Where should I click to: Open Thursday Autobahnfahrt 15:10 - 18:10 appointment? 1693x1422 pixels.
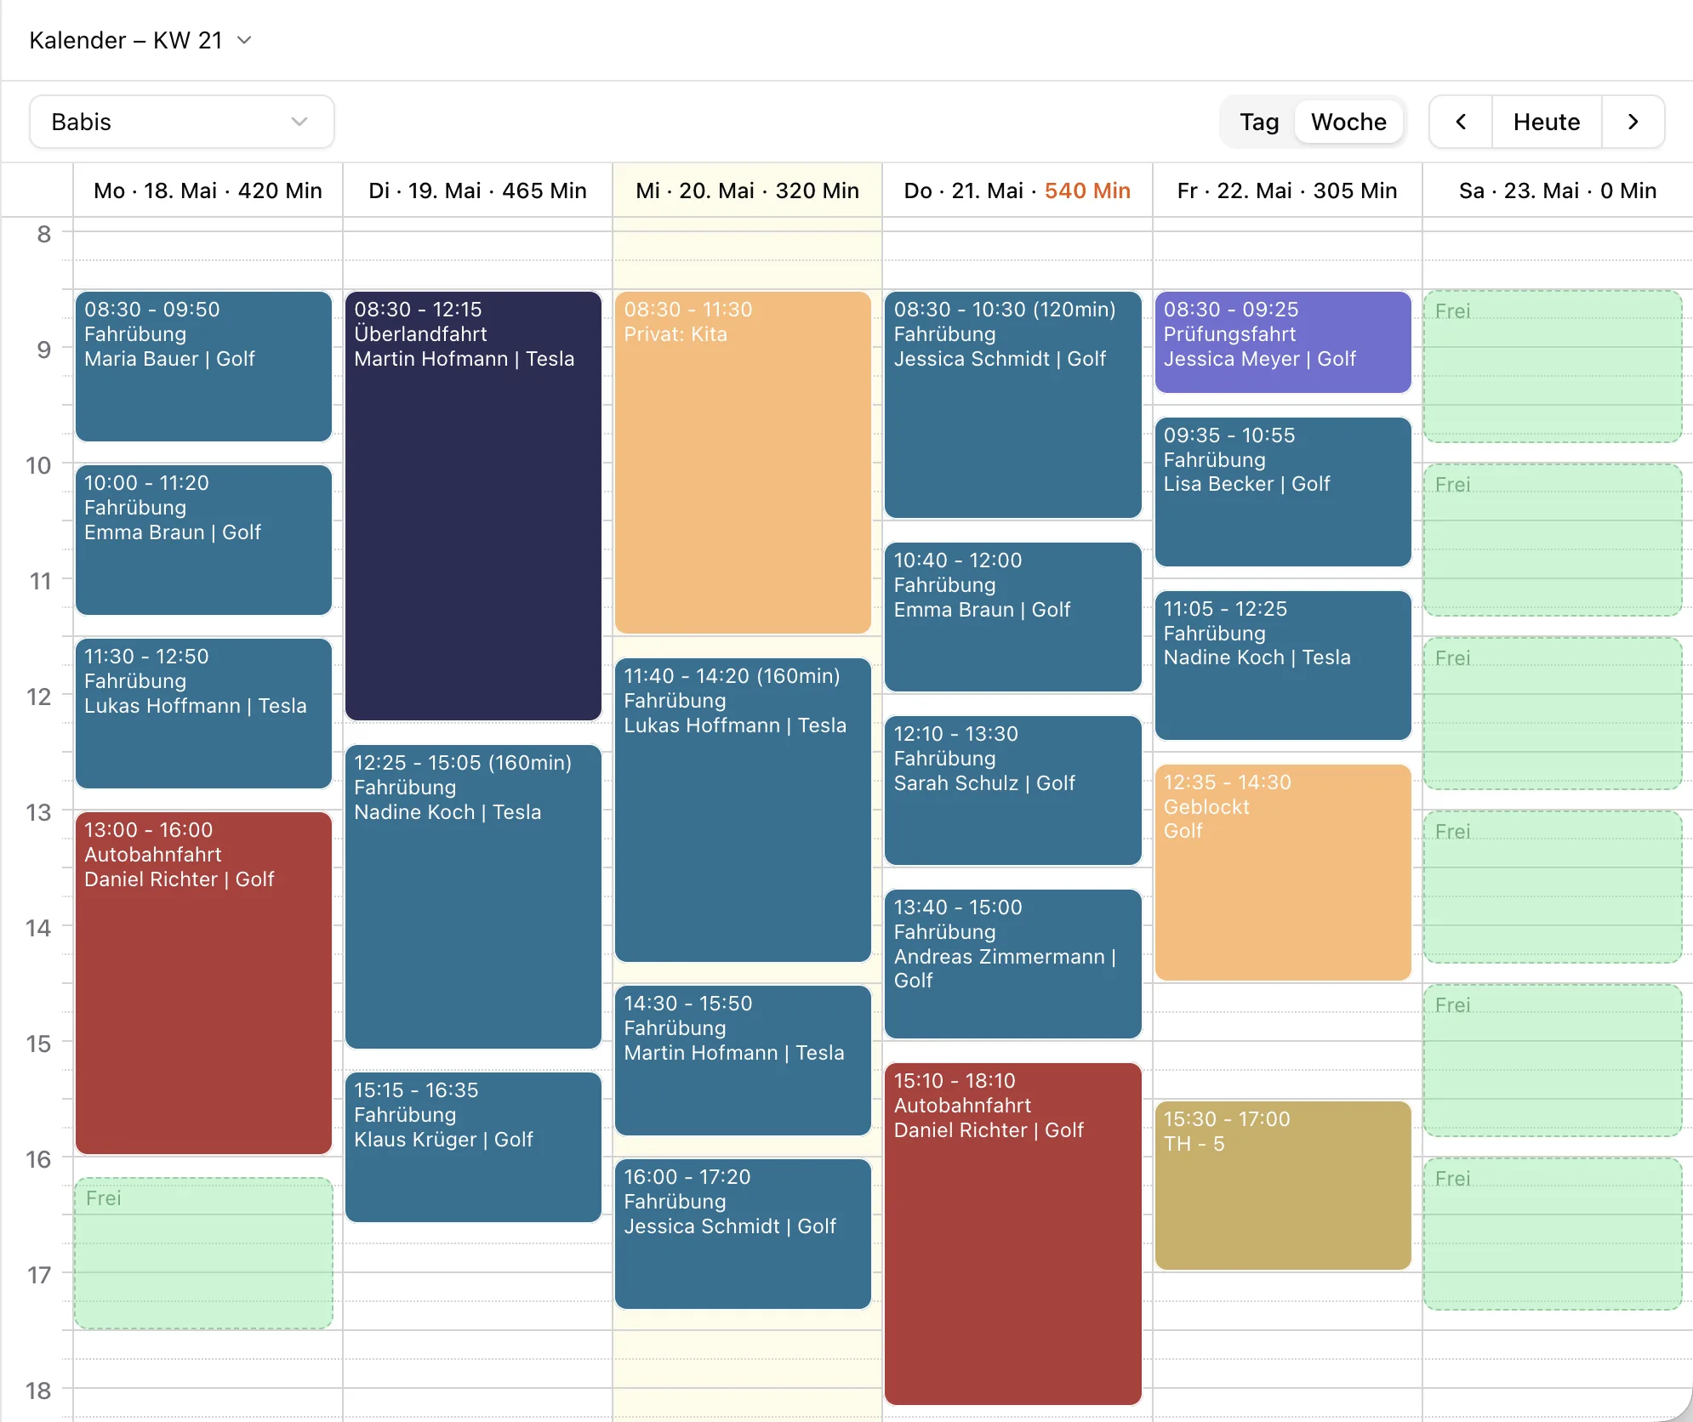coord(1012,1234)
